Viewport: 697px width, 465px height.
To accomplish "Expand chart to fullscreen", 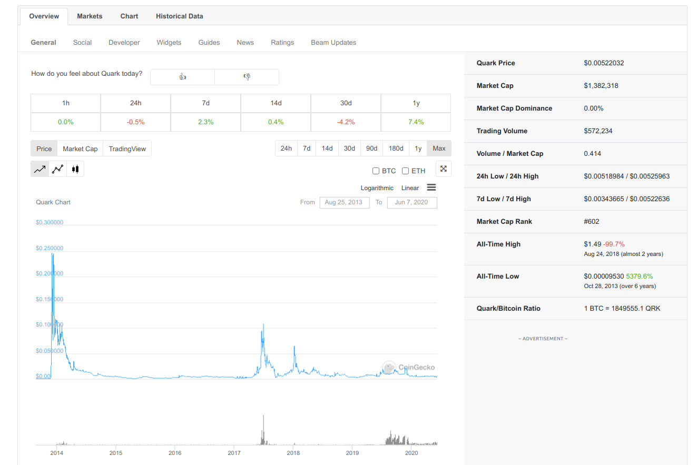I will coord(443,169).
